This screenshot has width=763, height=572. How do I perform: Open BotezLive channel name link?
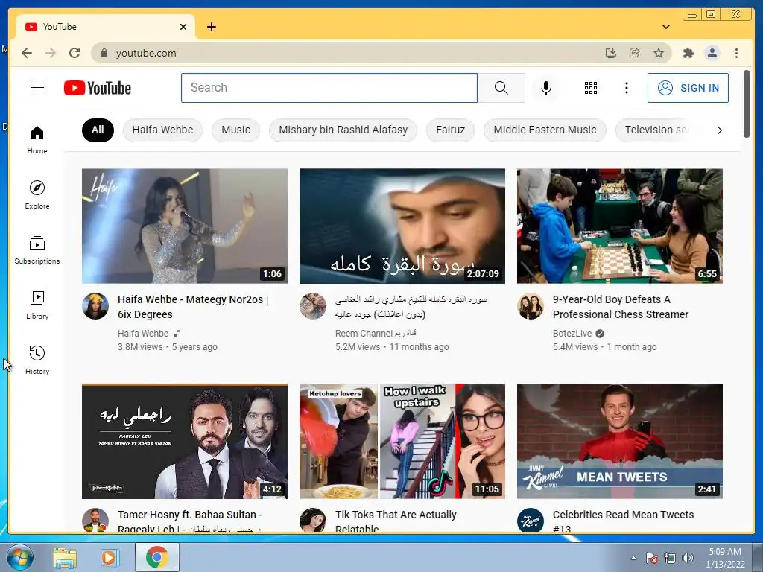point(572,333)
